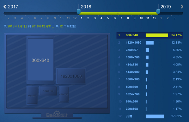Click the 2018 year label

click(86, 7)
